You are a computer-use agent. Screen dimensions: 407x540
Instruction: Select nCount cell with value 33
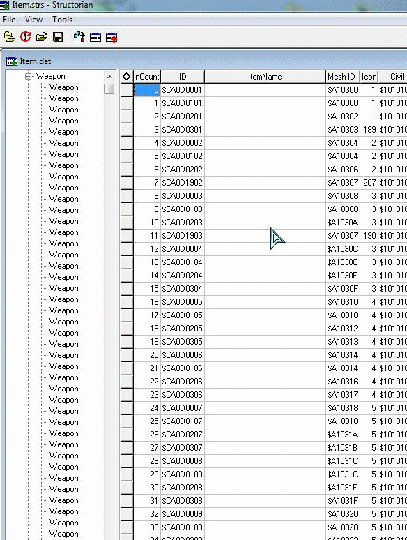point(147,527)
